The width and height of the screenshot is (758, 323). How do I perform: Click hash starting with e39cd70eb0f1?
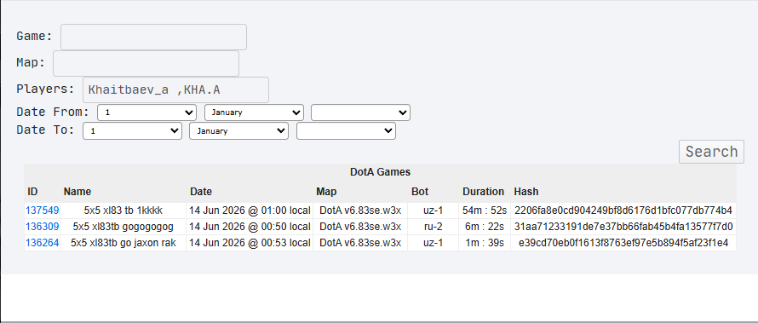pyautogui.click(x=623, y=243)
